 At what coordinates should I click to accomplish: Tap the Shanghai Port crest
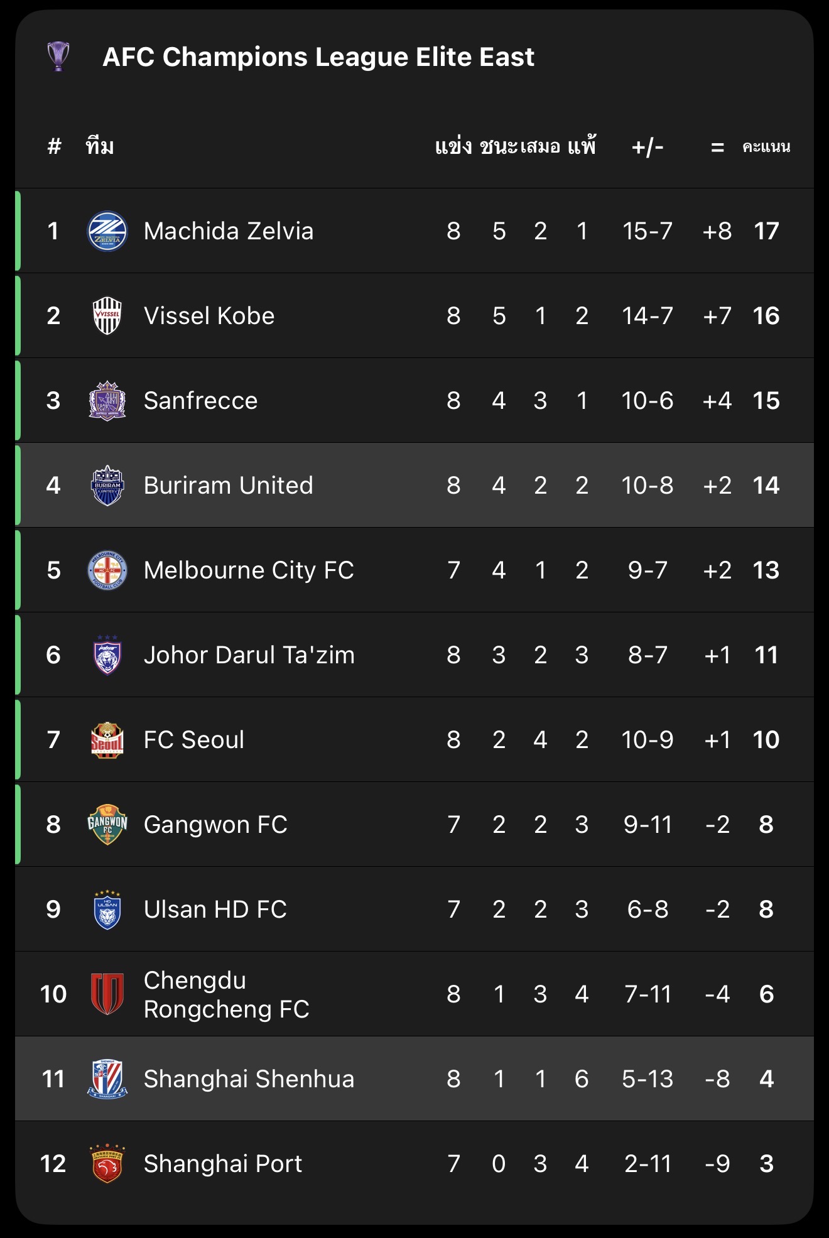point(107,1164)
